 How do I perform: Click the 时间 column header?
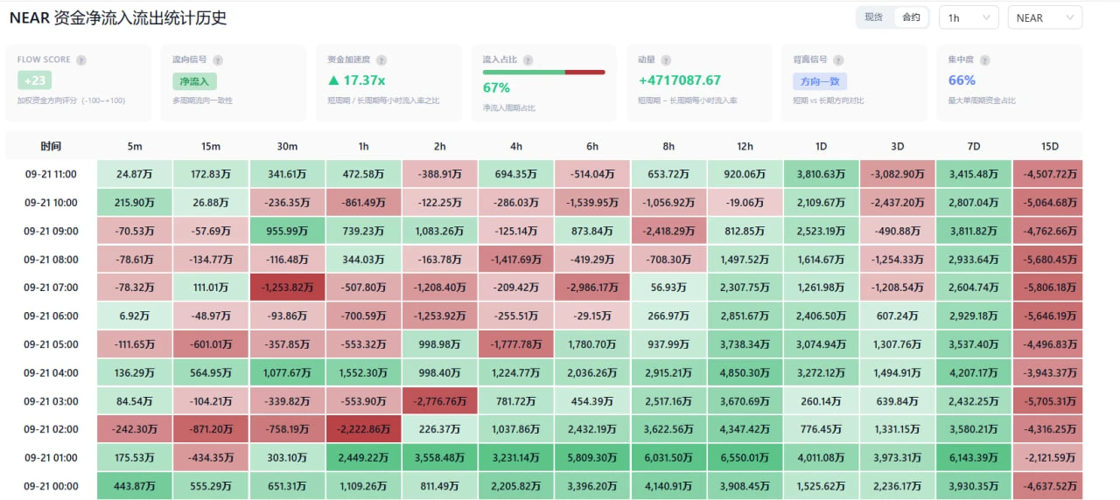click(51, 146)
